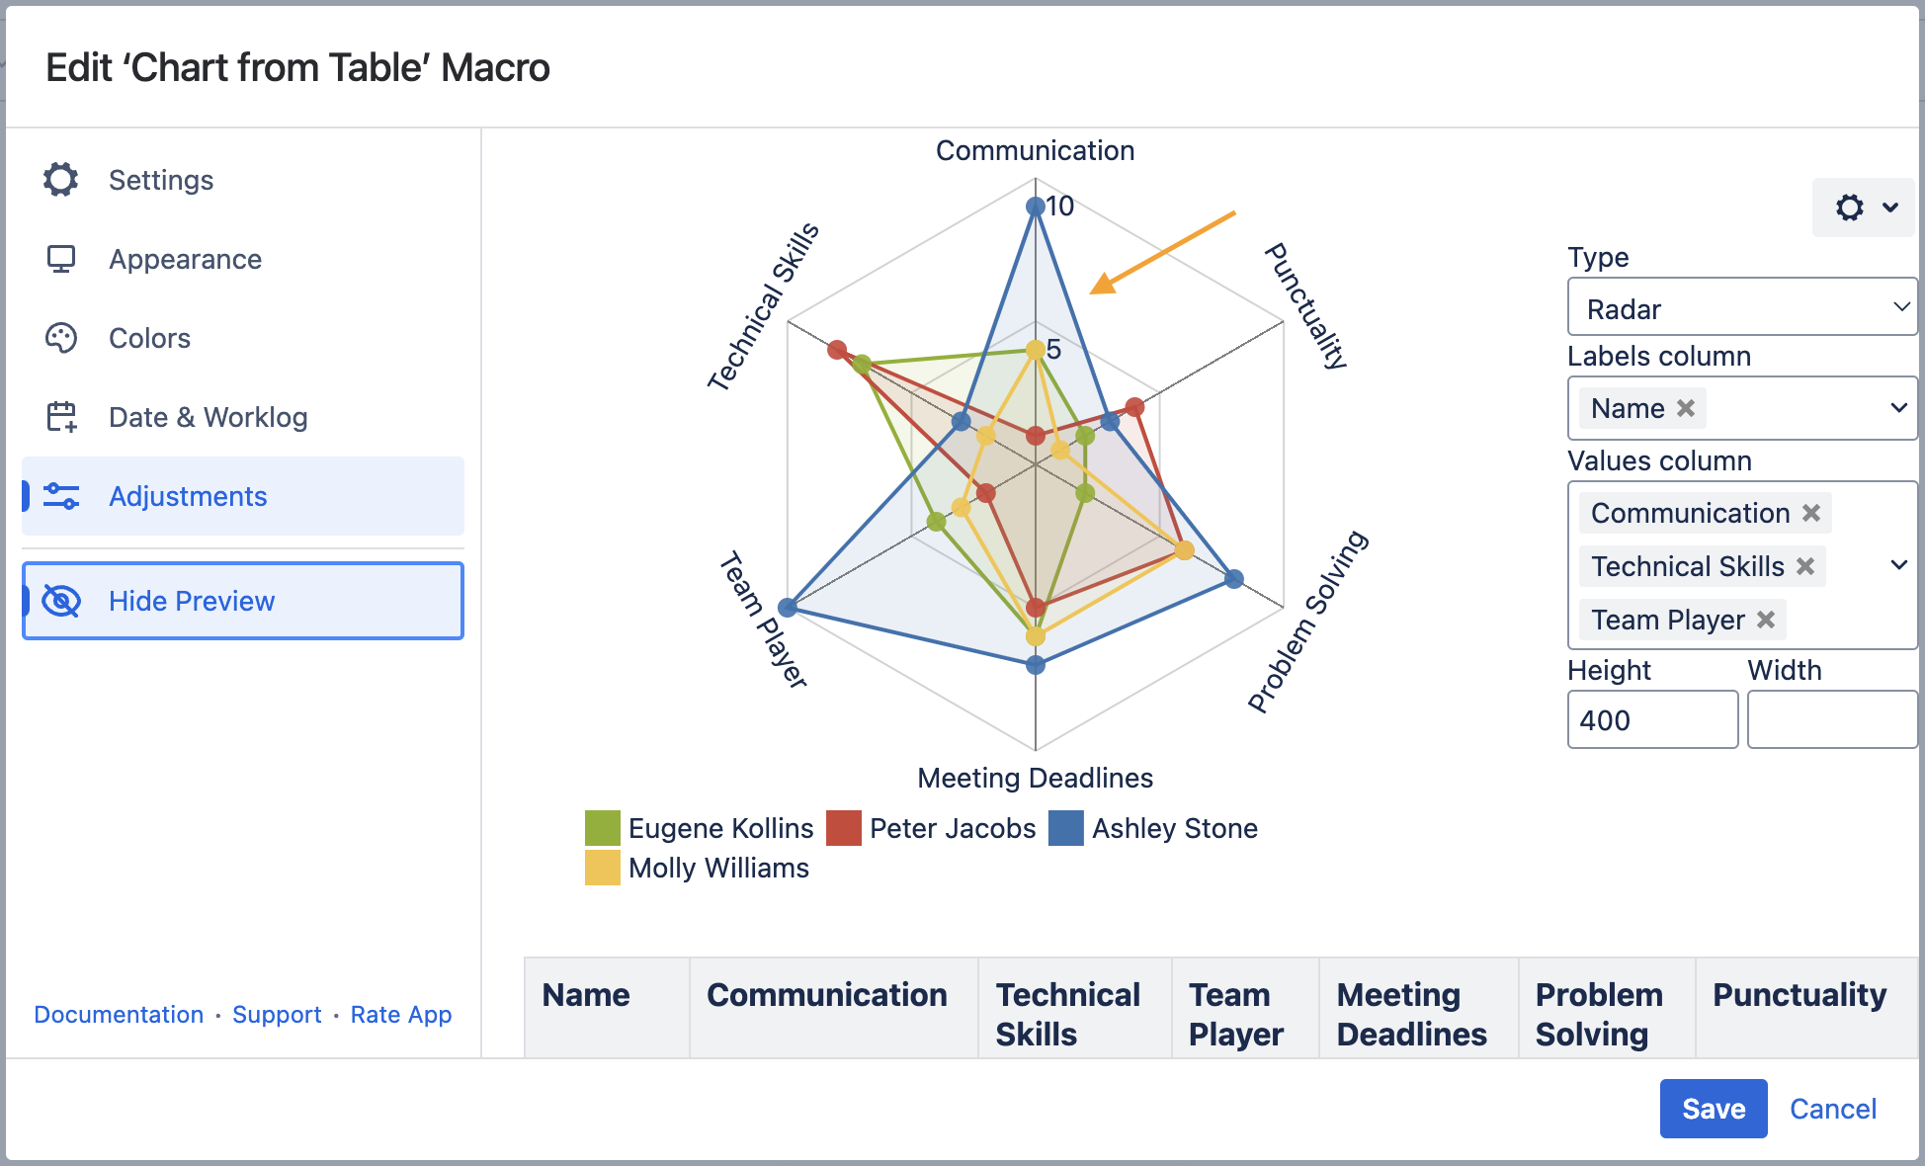Screen dimensions: 1925x1166
Task: Expand the Labels column dropdown
Action: (1898, 408)
